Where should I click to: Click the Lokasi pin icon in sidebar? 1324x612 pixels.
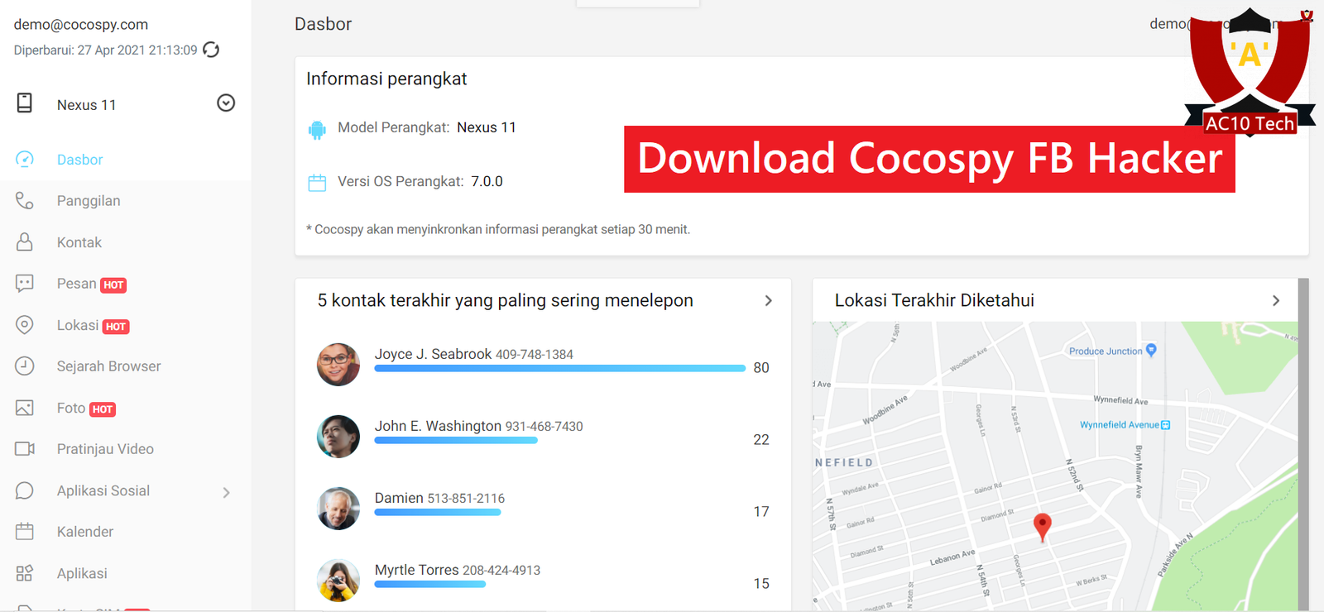tap(25, 325)
